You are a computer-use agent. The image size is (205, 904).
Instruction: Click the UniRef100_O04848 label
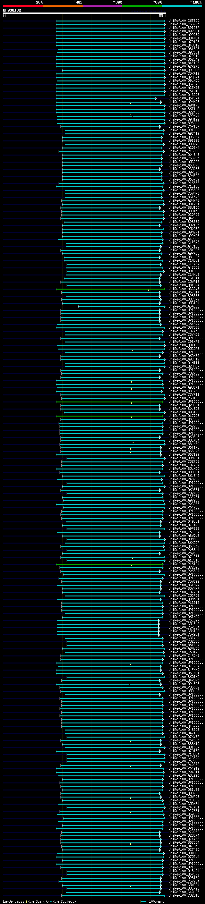point(184,155)
